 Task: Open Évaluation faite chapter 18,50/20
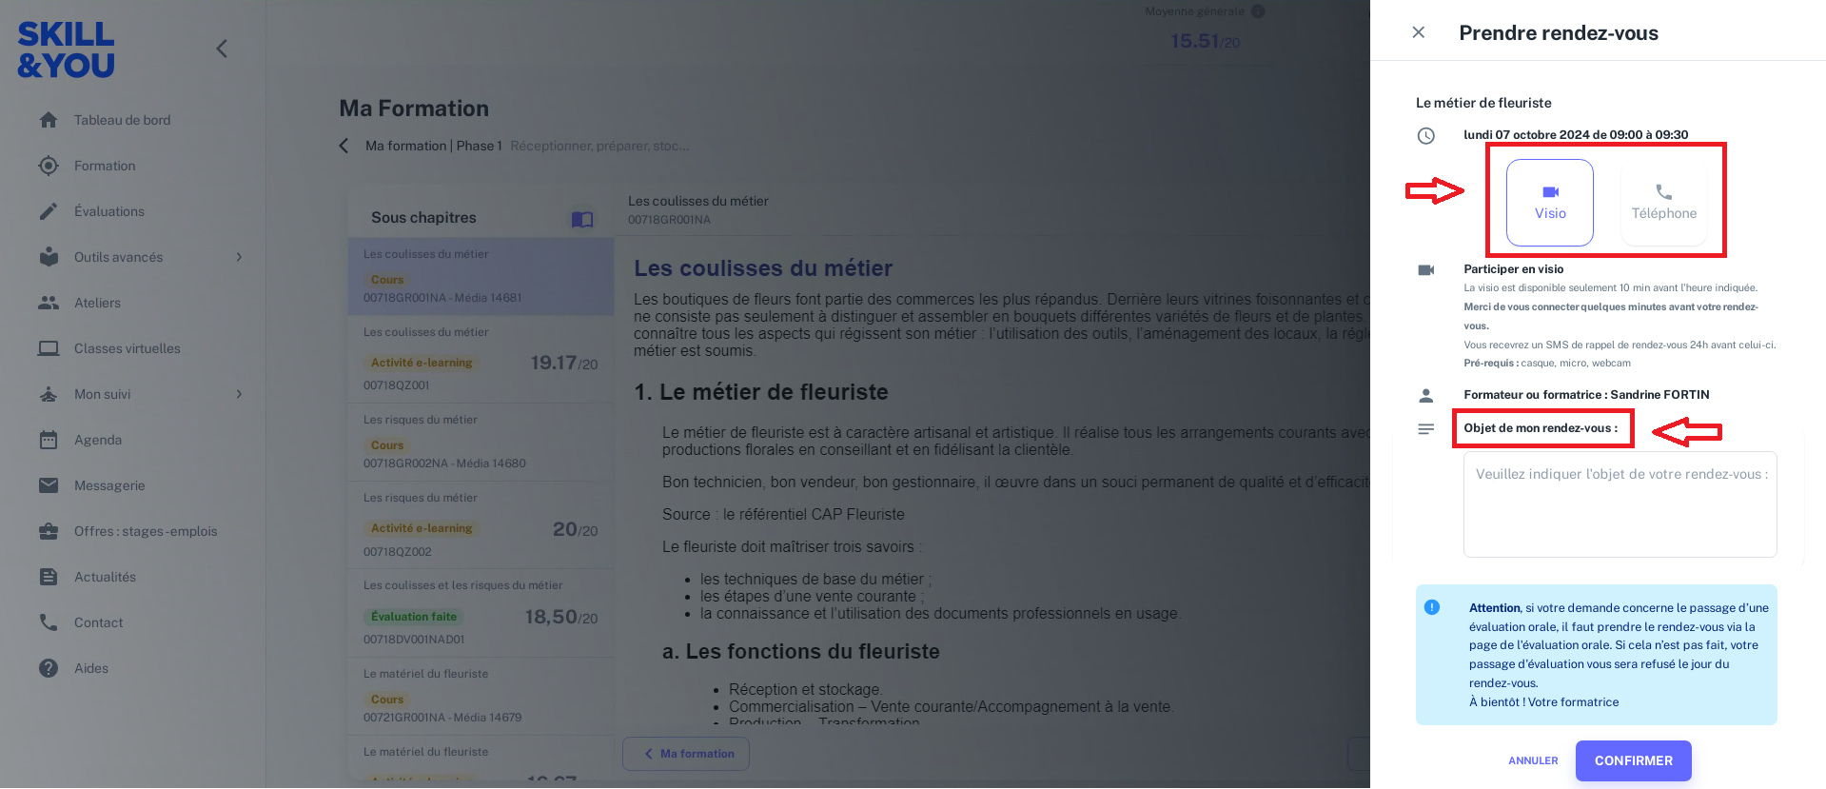[481, 613]
